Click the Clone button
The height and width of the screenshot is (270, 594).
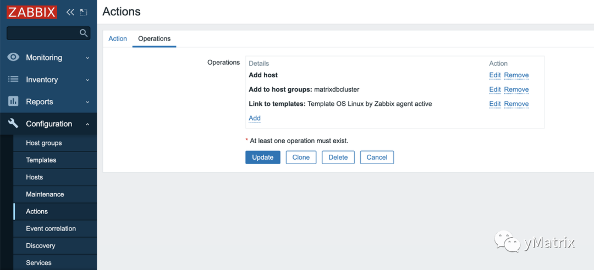[301, 157]
